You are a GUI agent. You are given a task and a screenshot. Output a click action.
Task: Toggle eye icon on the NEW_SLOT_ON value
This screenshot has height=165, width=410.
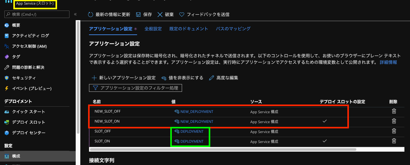click(x=177, y=122)
